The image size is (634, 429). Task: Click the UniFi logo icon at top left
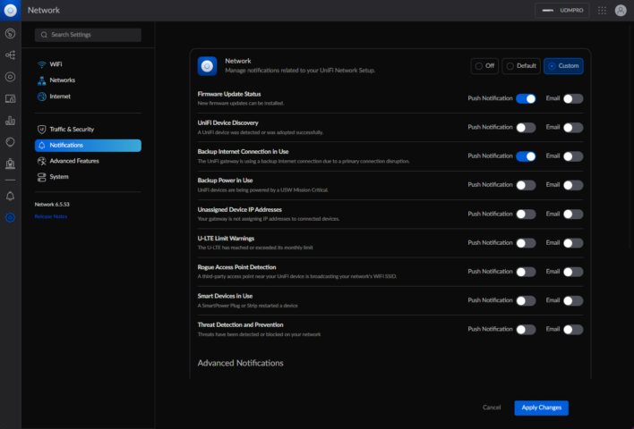click(x=10, y=10)
